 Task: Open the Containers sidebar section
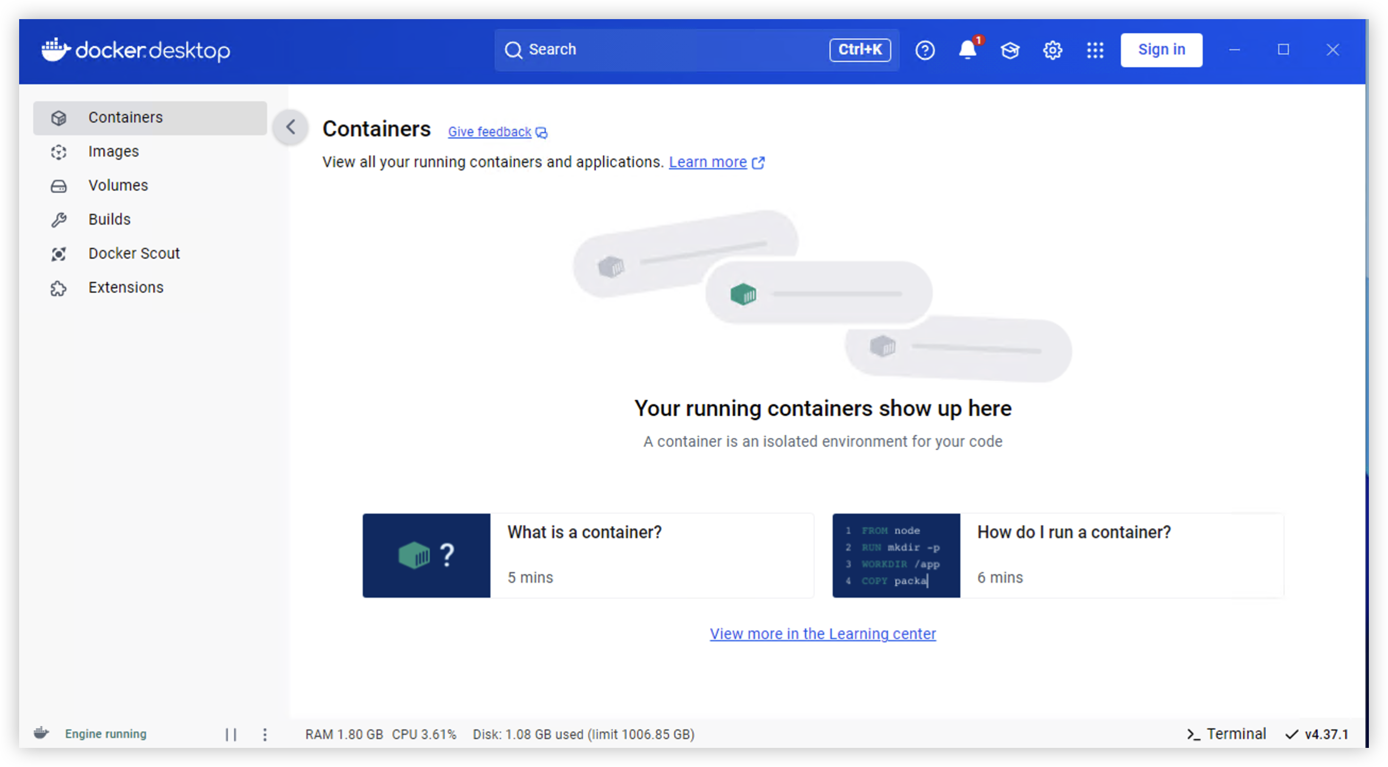pyautogui.click(x=150, y=117)
